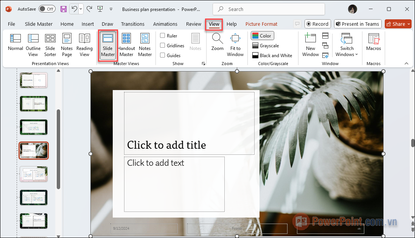The height and width of the screenshot is (238, 415).
Task: Expand the Share button dropdown arrow
Action: click(x=409, y=24)
